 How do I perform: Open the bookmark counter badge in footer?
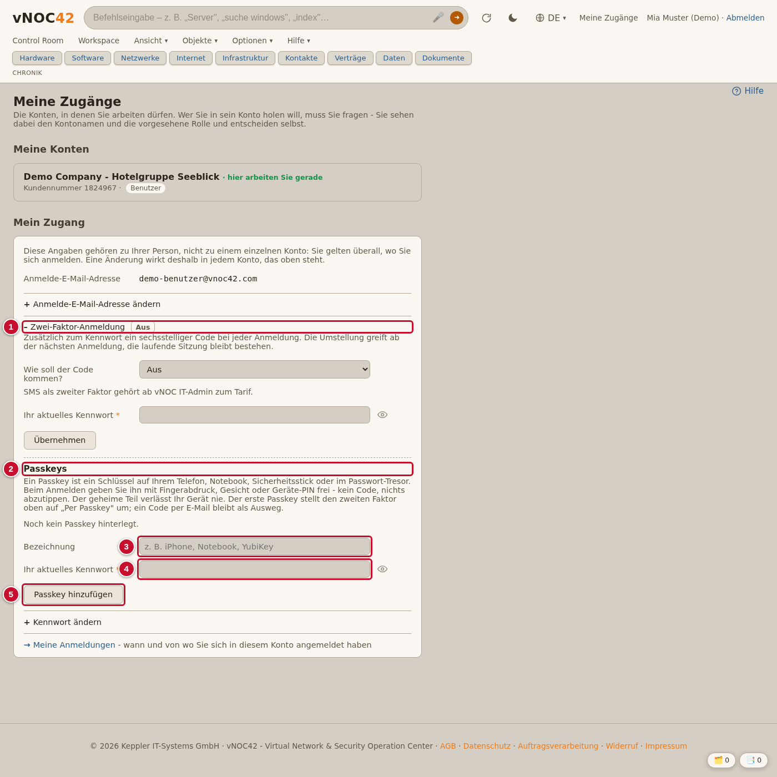[x=754, y=760]
